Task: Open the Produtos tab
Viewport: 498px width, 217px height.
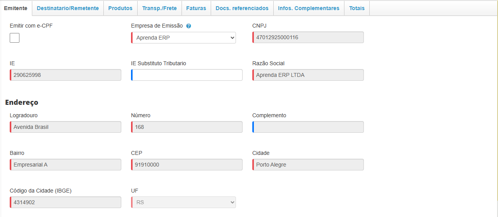Action: (120, 8)
